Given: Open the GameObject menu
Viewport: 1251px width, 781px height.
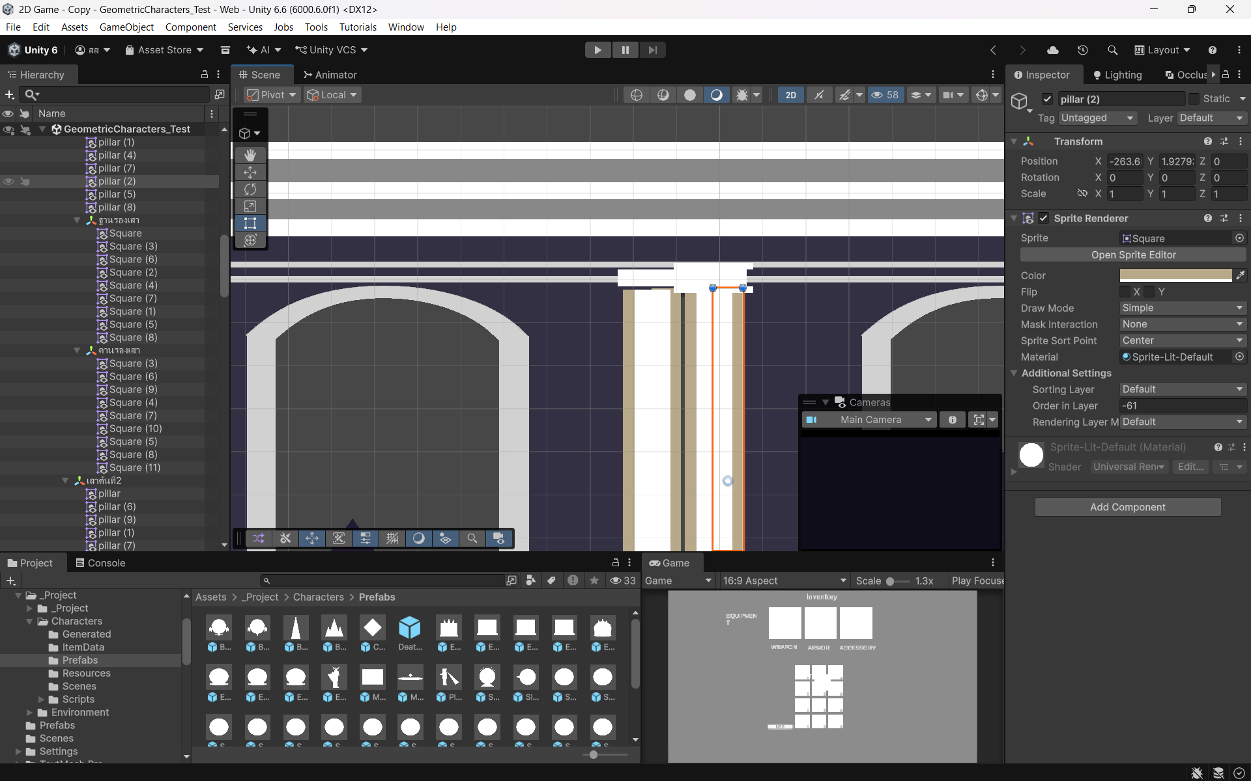Looking at the screenshot, I should coord(126,27).
